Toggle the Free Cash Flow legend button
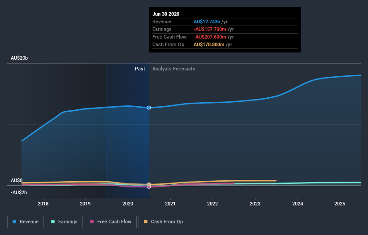Viewport: 368px width, 235px height. (x=111, y=222)
